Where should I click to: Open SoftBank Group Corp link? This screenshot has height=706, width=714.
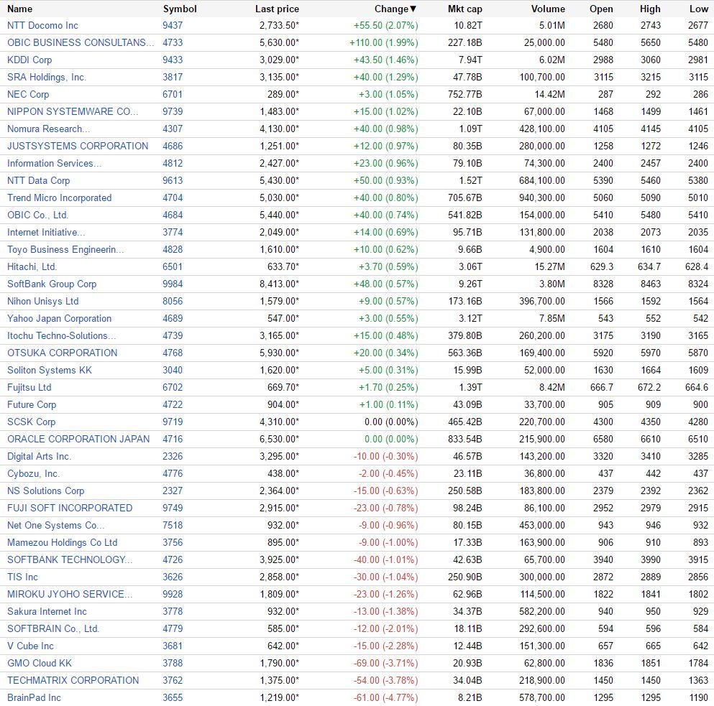coord(52,284)
